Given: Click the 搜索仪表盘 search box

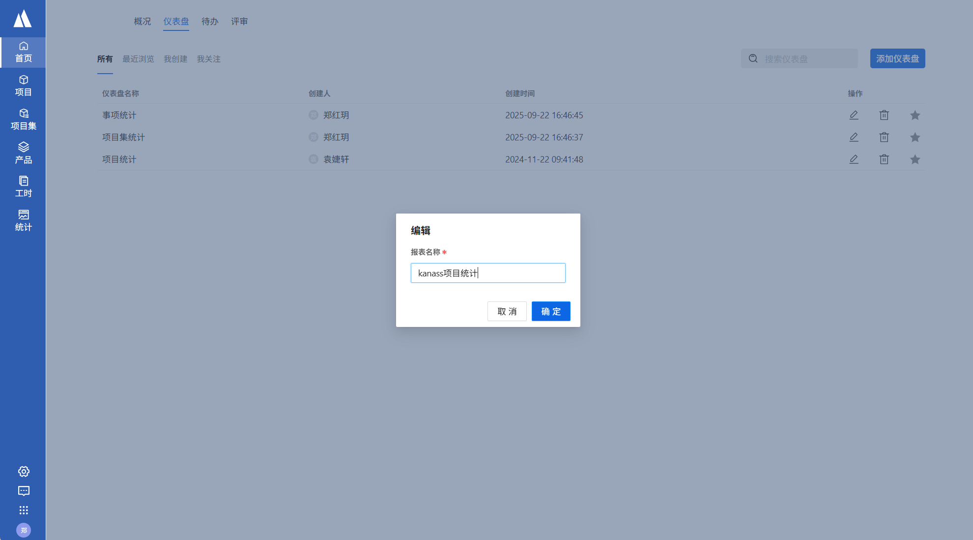Looking at the screenshot, I should click(x=806, y=59).
